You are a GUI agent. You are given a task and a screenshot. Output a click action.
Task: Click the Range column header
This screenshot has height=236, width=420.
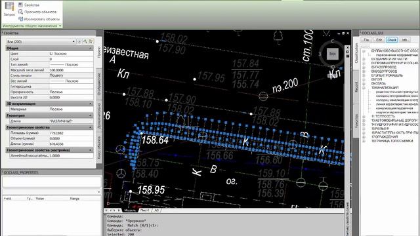(x=74, y=199)
